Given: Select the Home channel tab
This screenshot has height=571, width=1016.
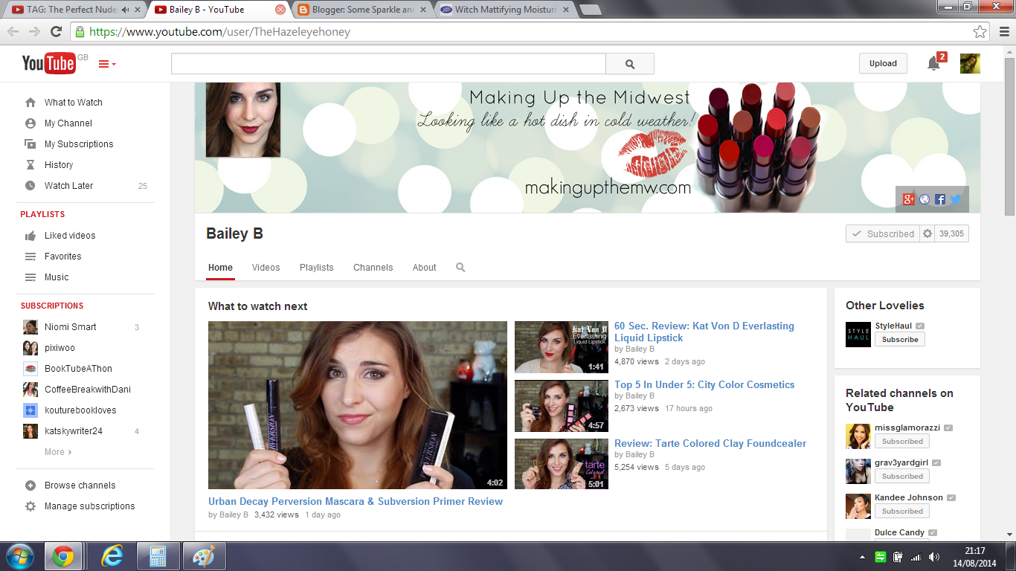Looking at the screenshot, I should [220, 268].
